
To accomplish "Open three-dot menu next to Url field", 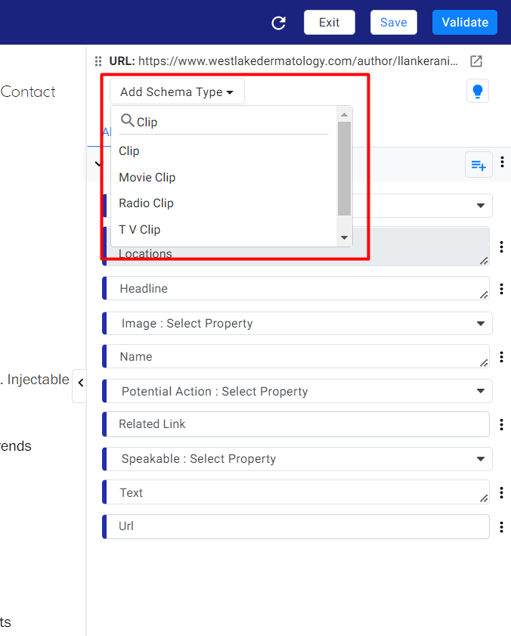I will pyautogui.click(x=502, y=527).
